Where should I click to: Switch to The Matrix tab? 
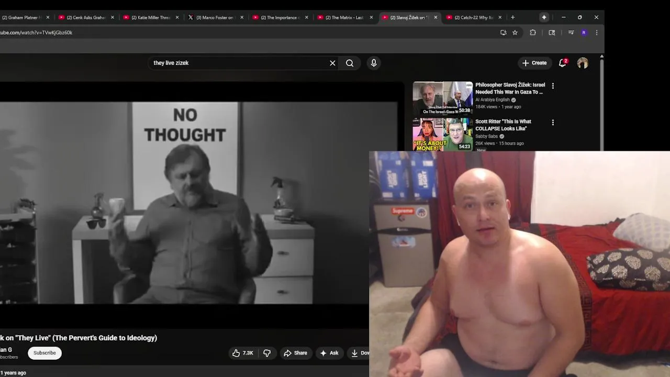tap(340, 17)
